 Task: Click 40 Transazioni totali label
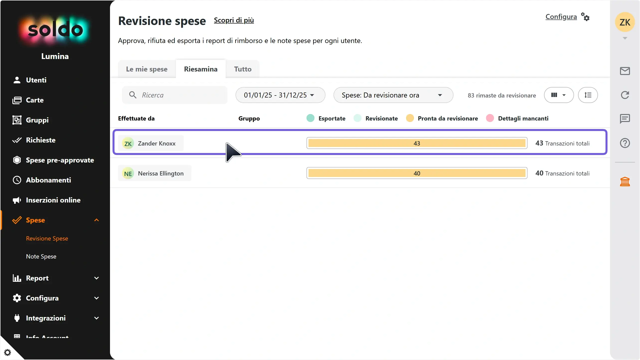coord(562,173)
